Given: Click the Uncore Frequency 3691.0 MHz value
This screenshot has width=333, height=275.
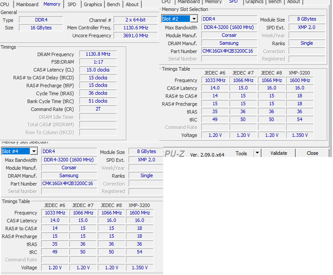Looking at the screenshot, I should (136, 36).
